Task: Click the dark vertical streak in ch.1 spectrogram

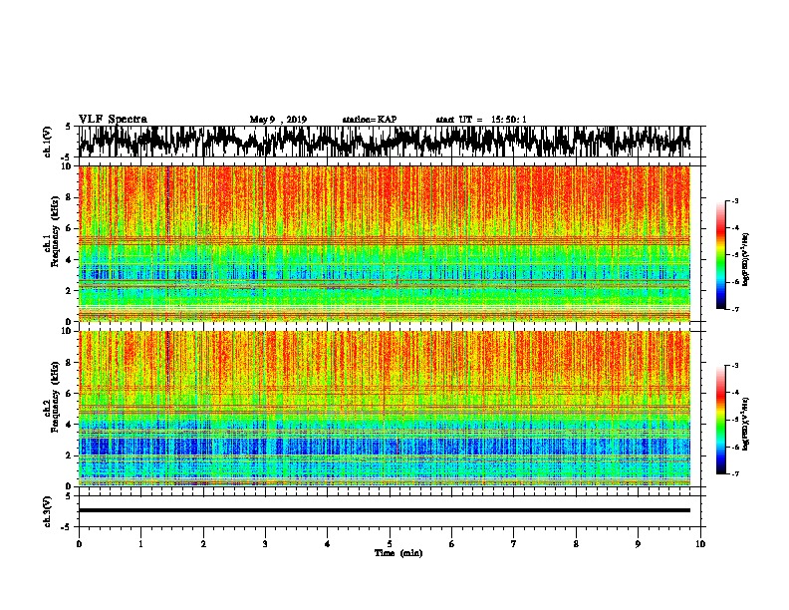Action: (168, 204)
